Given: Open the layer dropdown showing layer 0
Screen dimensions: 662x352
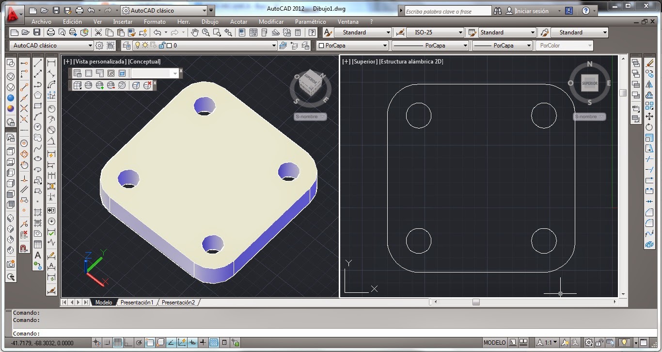Looking at the screenshot, I should (x=274, y=45).
